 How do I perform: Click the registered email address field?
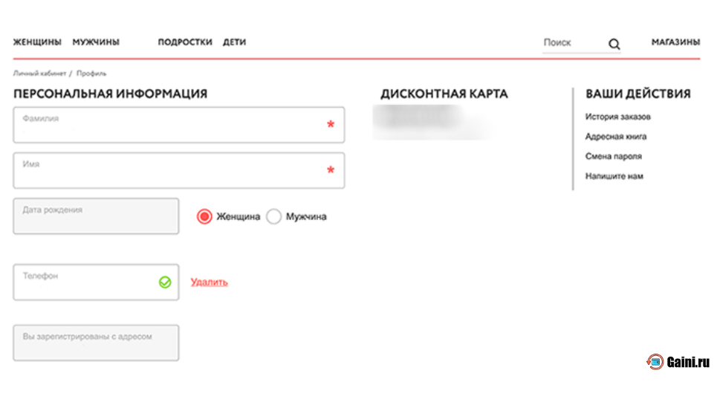(x=96, y=343)
